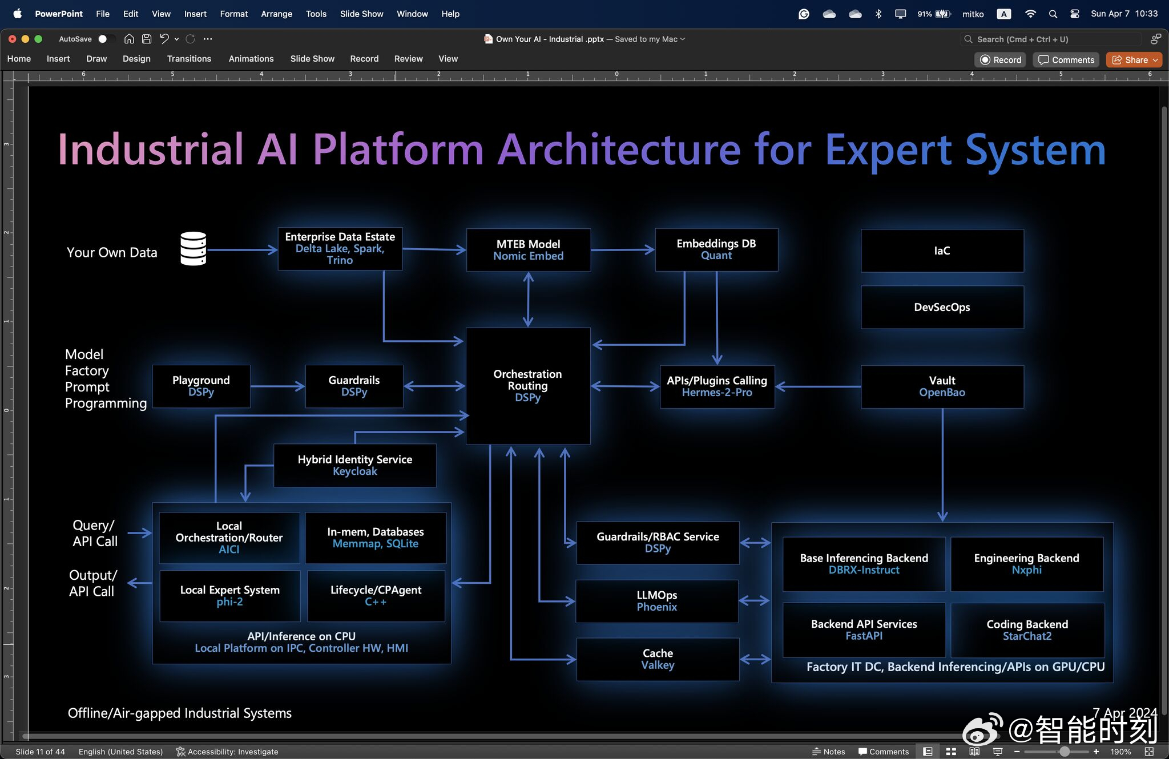Switch to the Design tab

(x=136, y=58)
